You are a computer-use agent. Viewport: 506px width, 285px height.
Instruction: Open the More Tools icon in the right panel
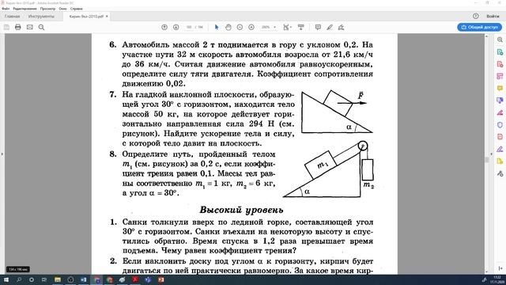point(500,173)
